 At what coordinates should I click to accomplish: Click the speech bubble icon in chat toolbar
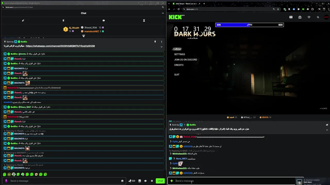click(104, 21)
